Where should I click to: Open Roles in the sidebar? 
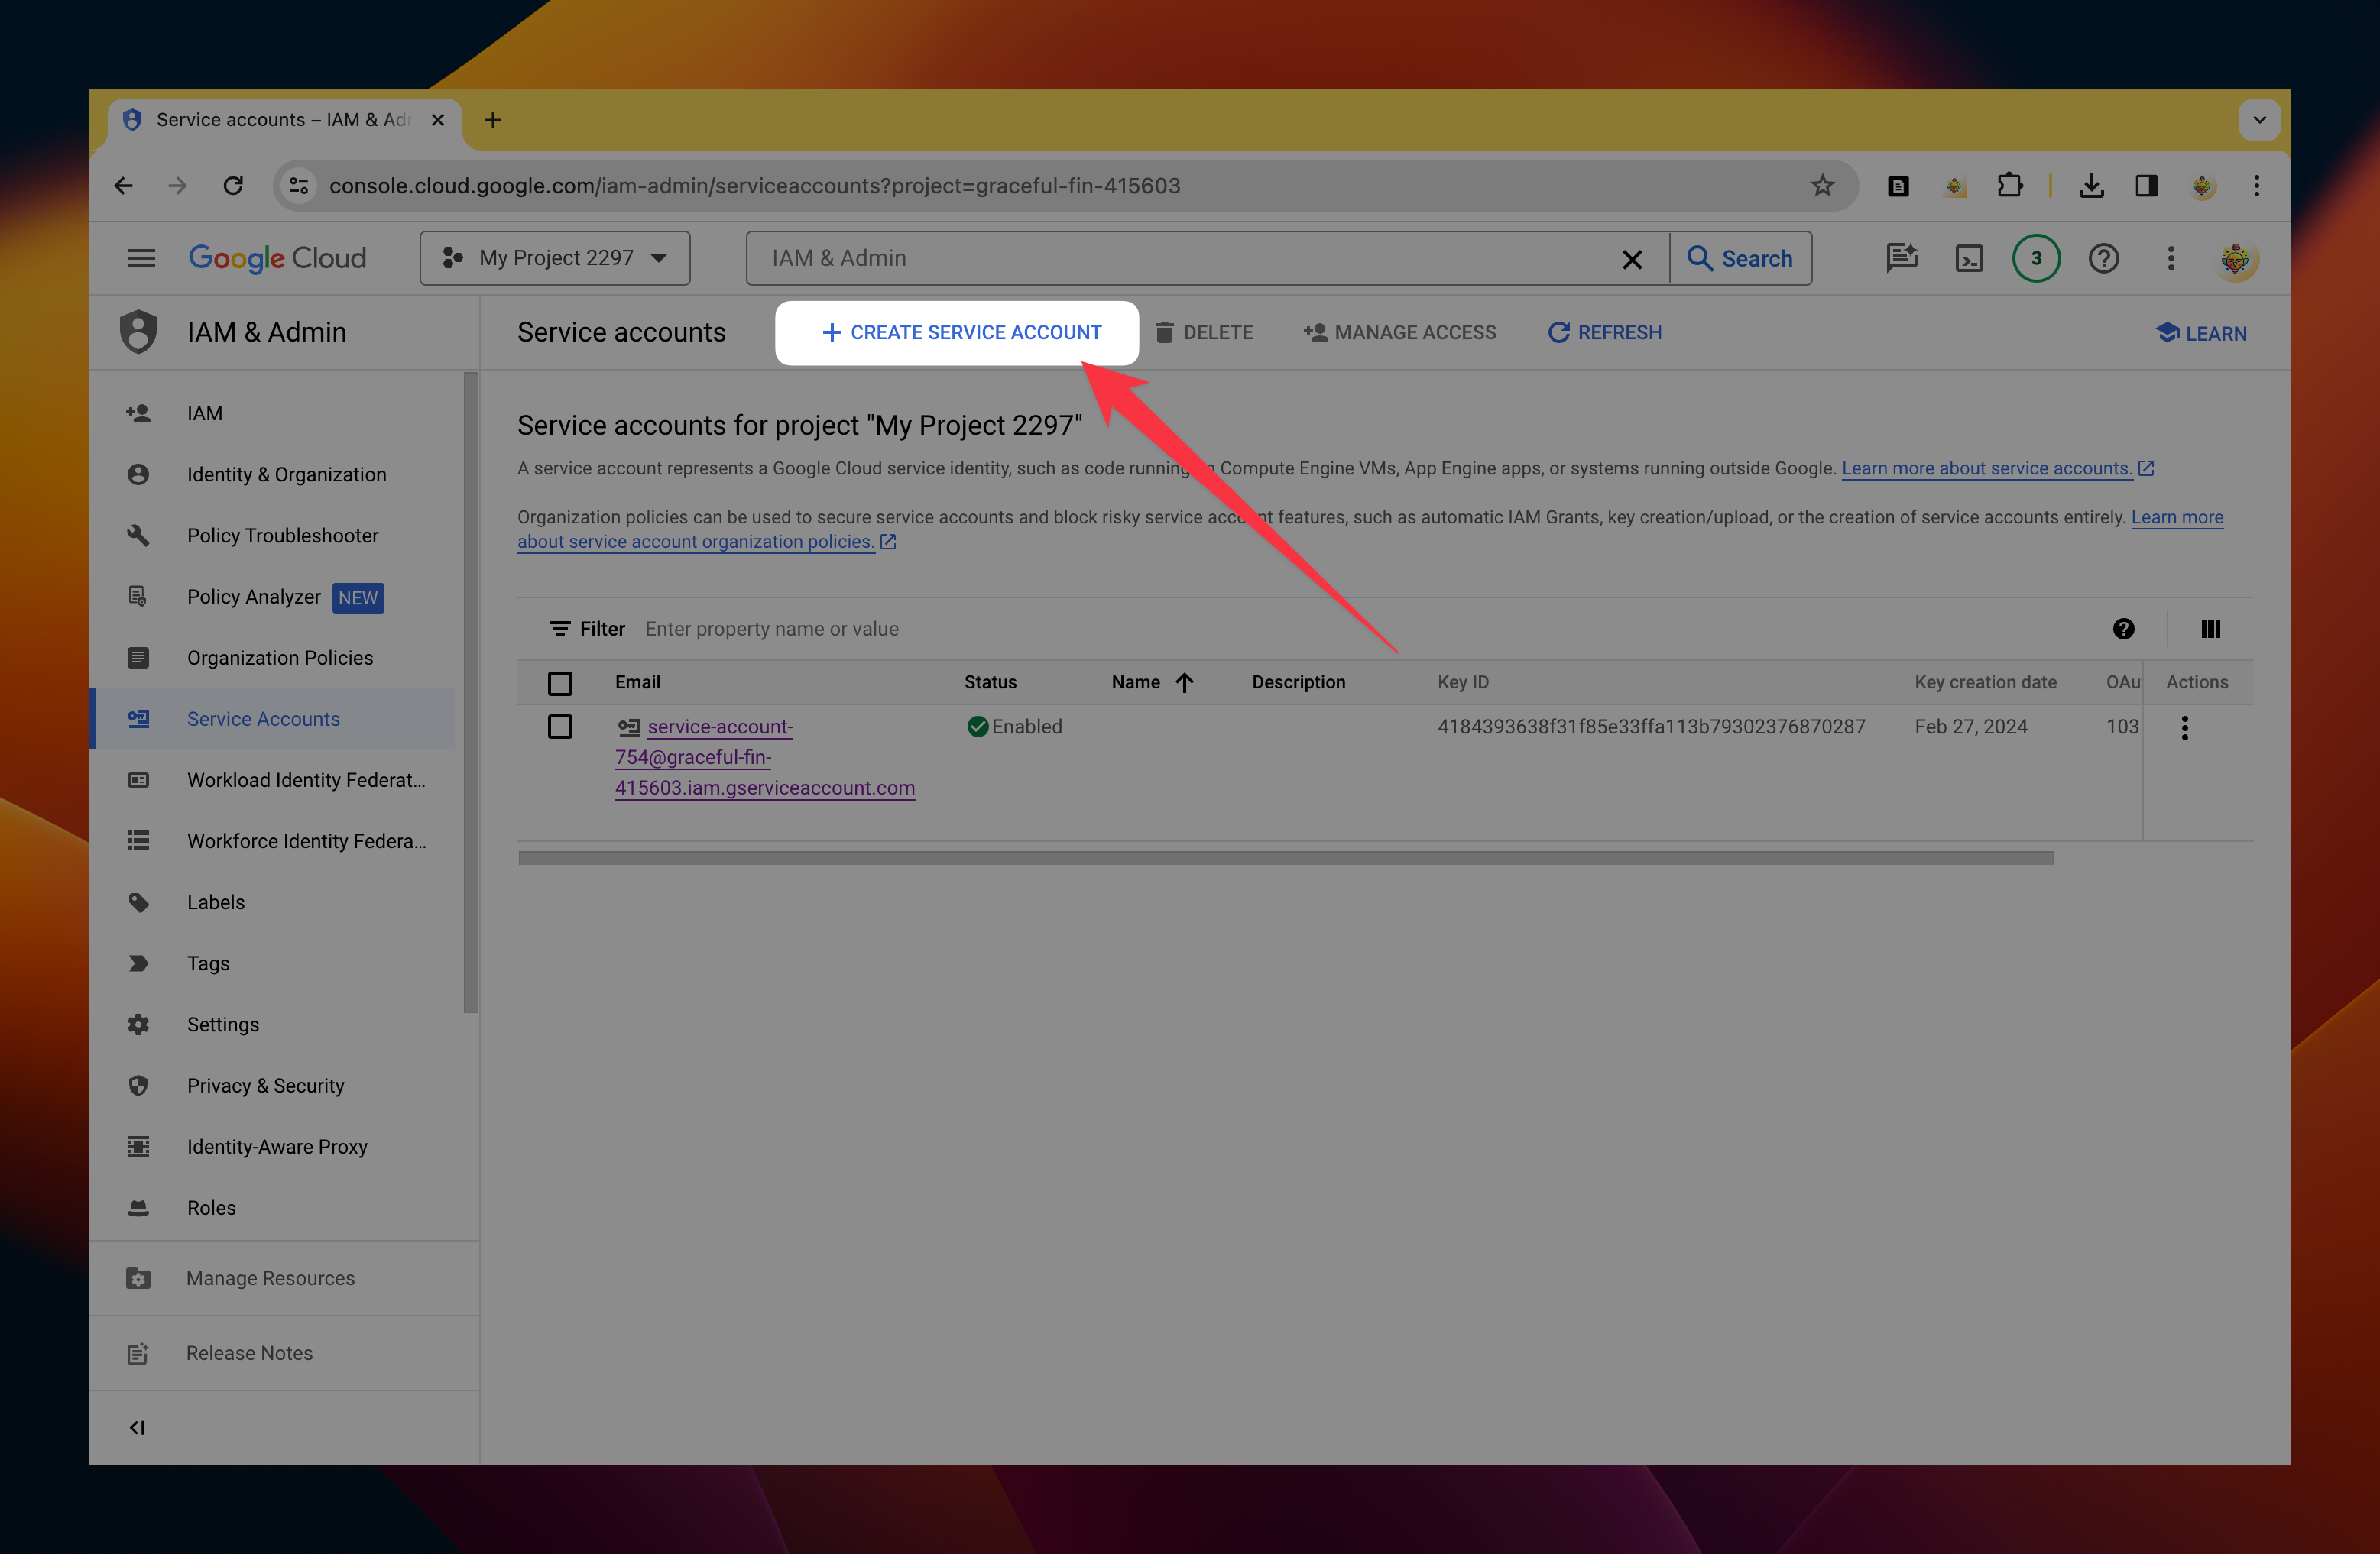pos(211,1207)
